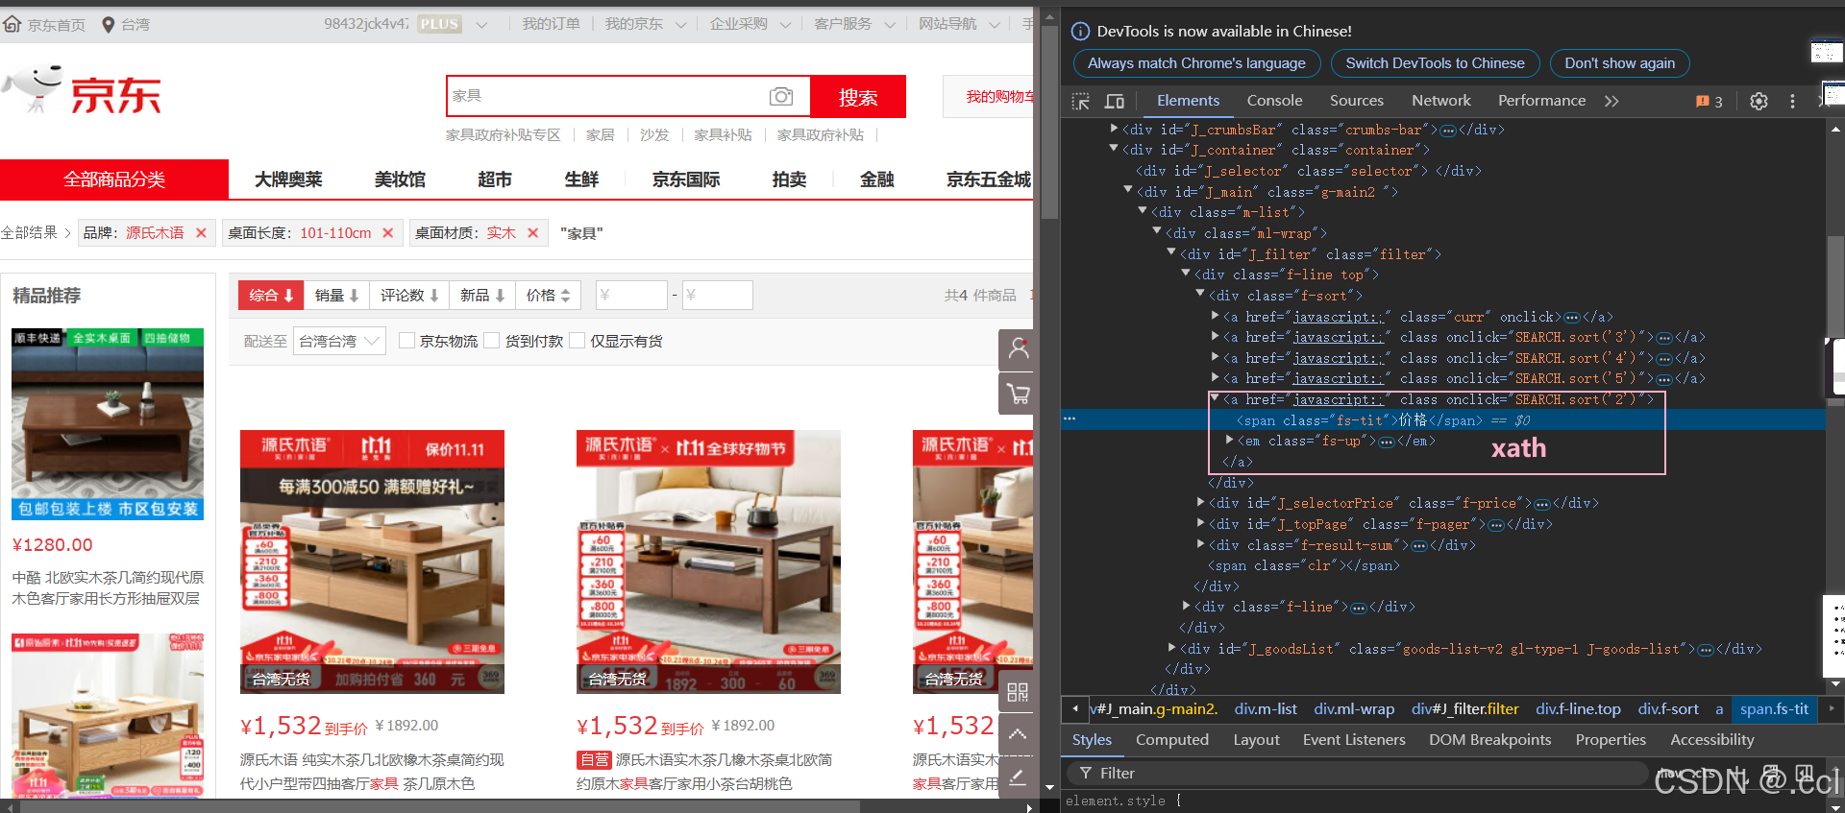Click the info icon in DevTools banner

1080,32
